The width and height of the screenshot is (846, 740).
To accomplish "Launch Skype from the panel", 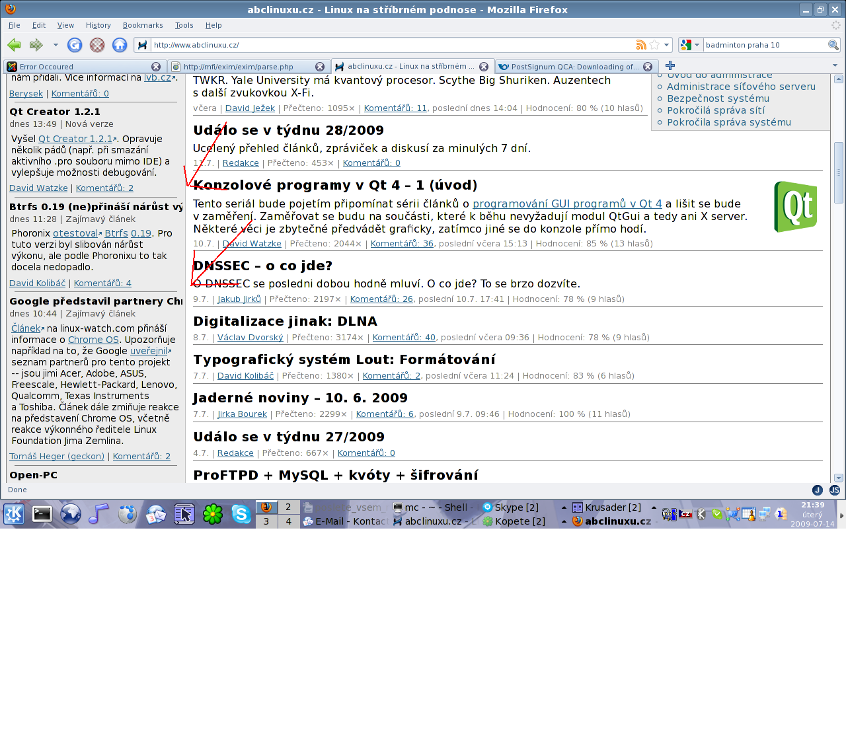I will 241,514.
